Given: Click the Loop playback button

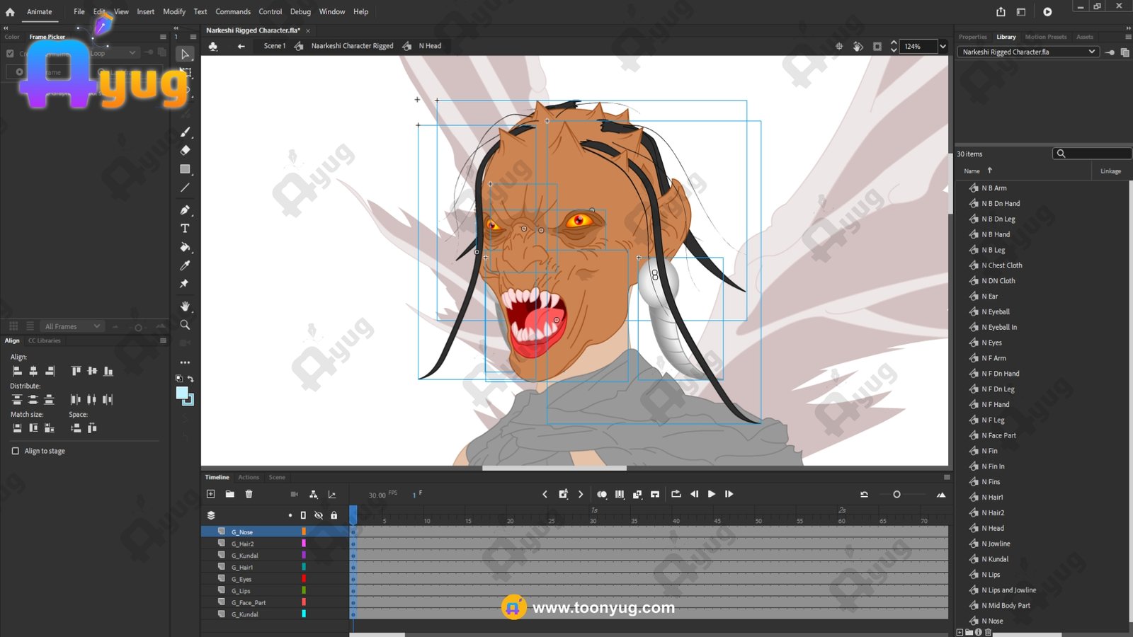Looking at the screenshot, I should 676,494.
